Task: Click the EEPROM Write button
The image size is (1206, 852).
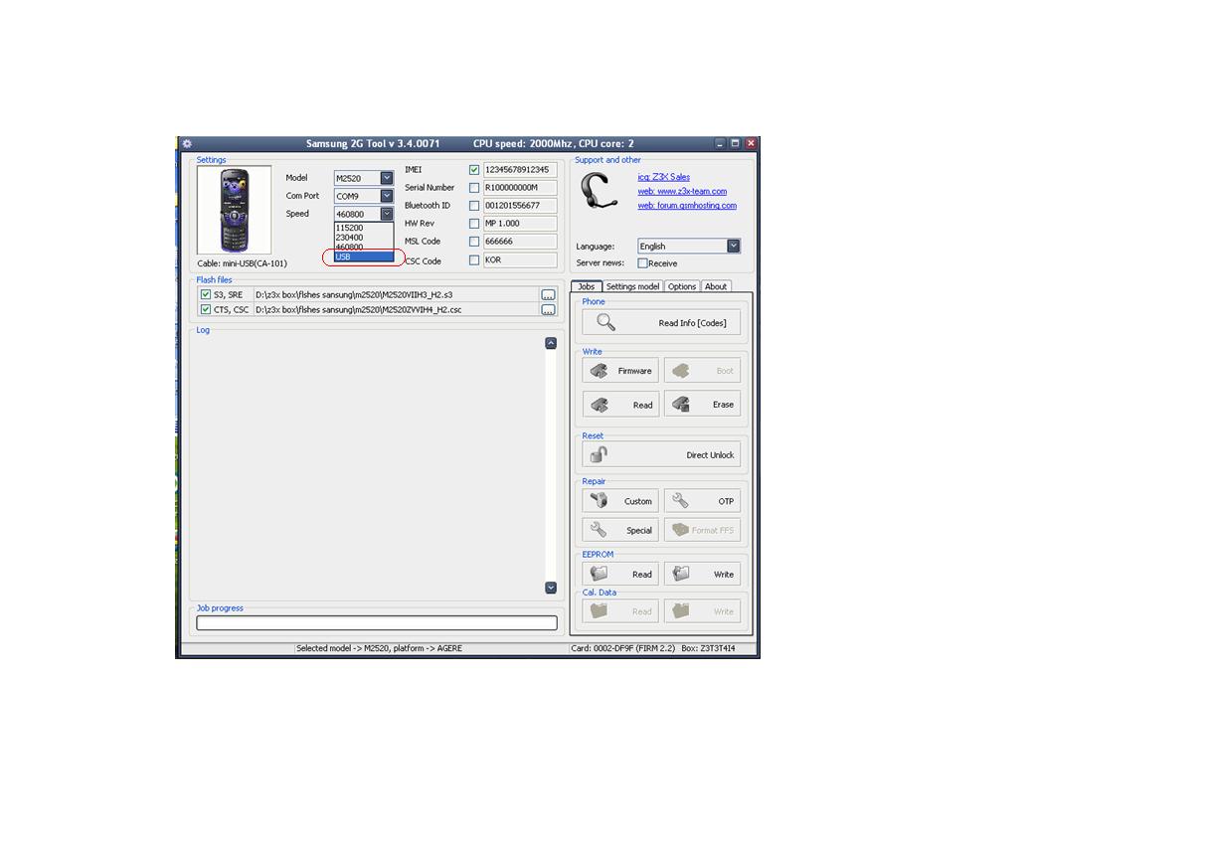Action: click(702, 574)
